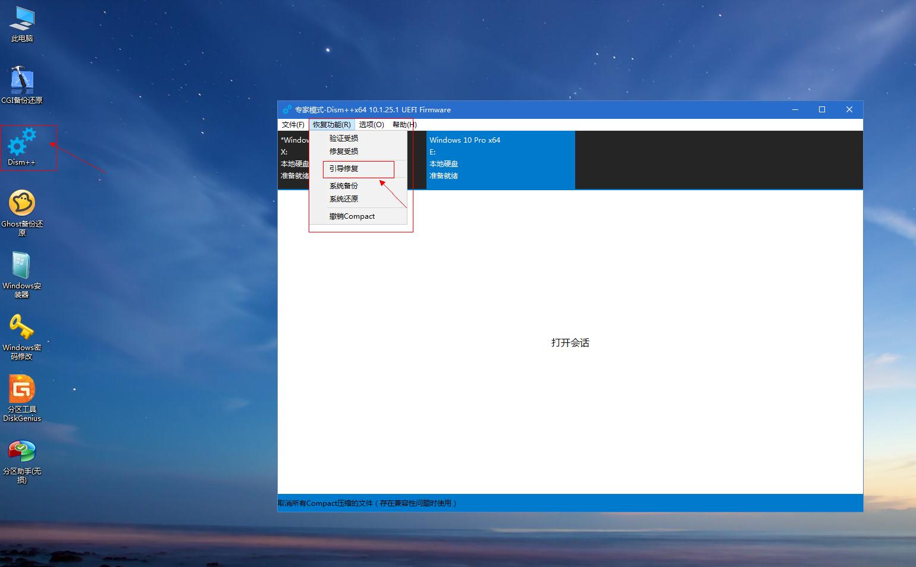Image resolution: width=916 pixels, height=567 pixels.
Task: Open the 文件(F) menu
Action: pyautogui.click(x=292, y=124)
